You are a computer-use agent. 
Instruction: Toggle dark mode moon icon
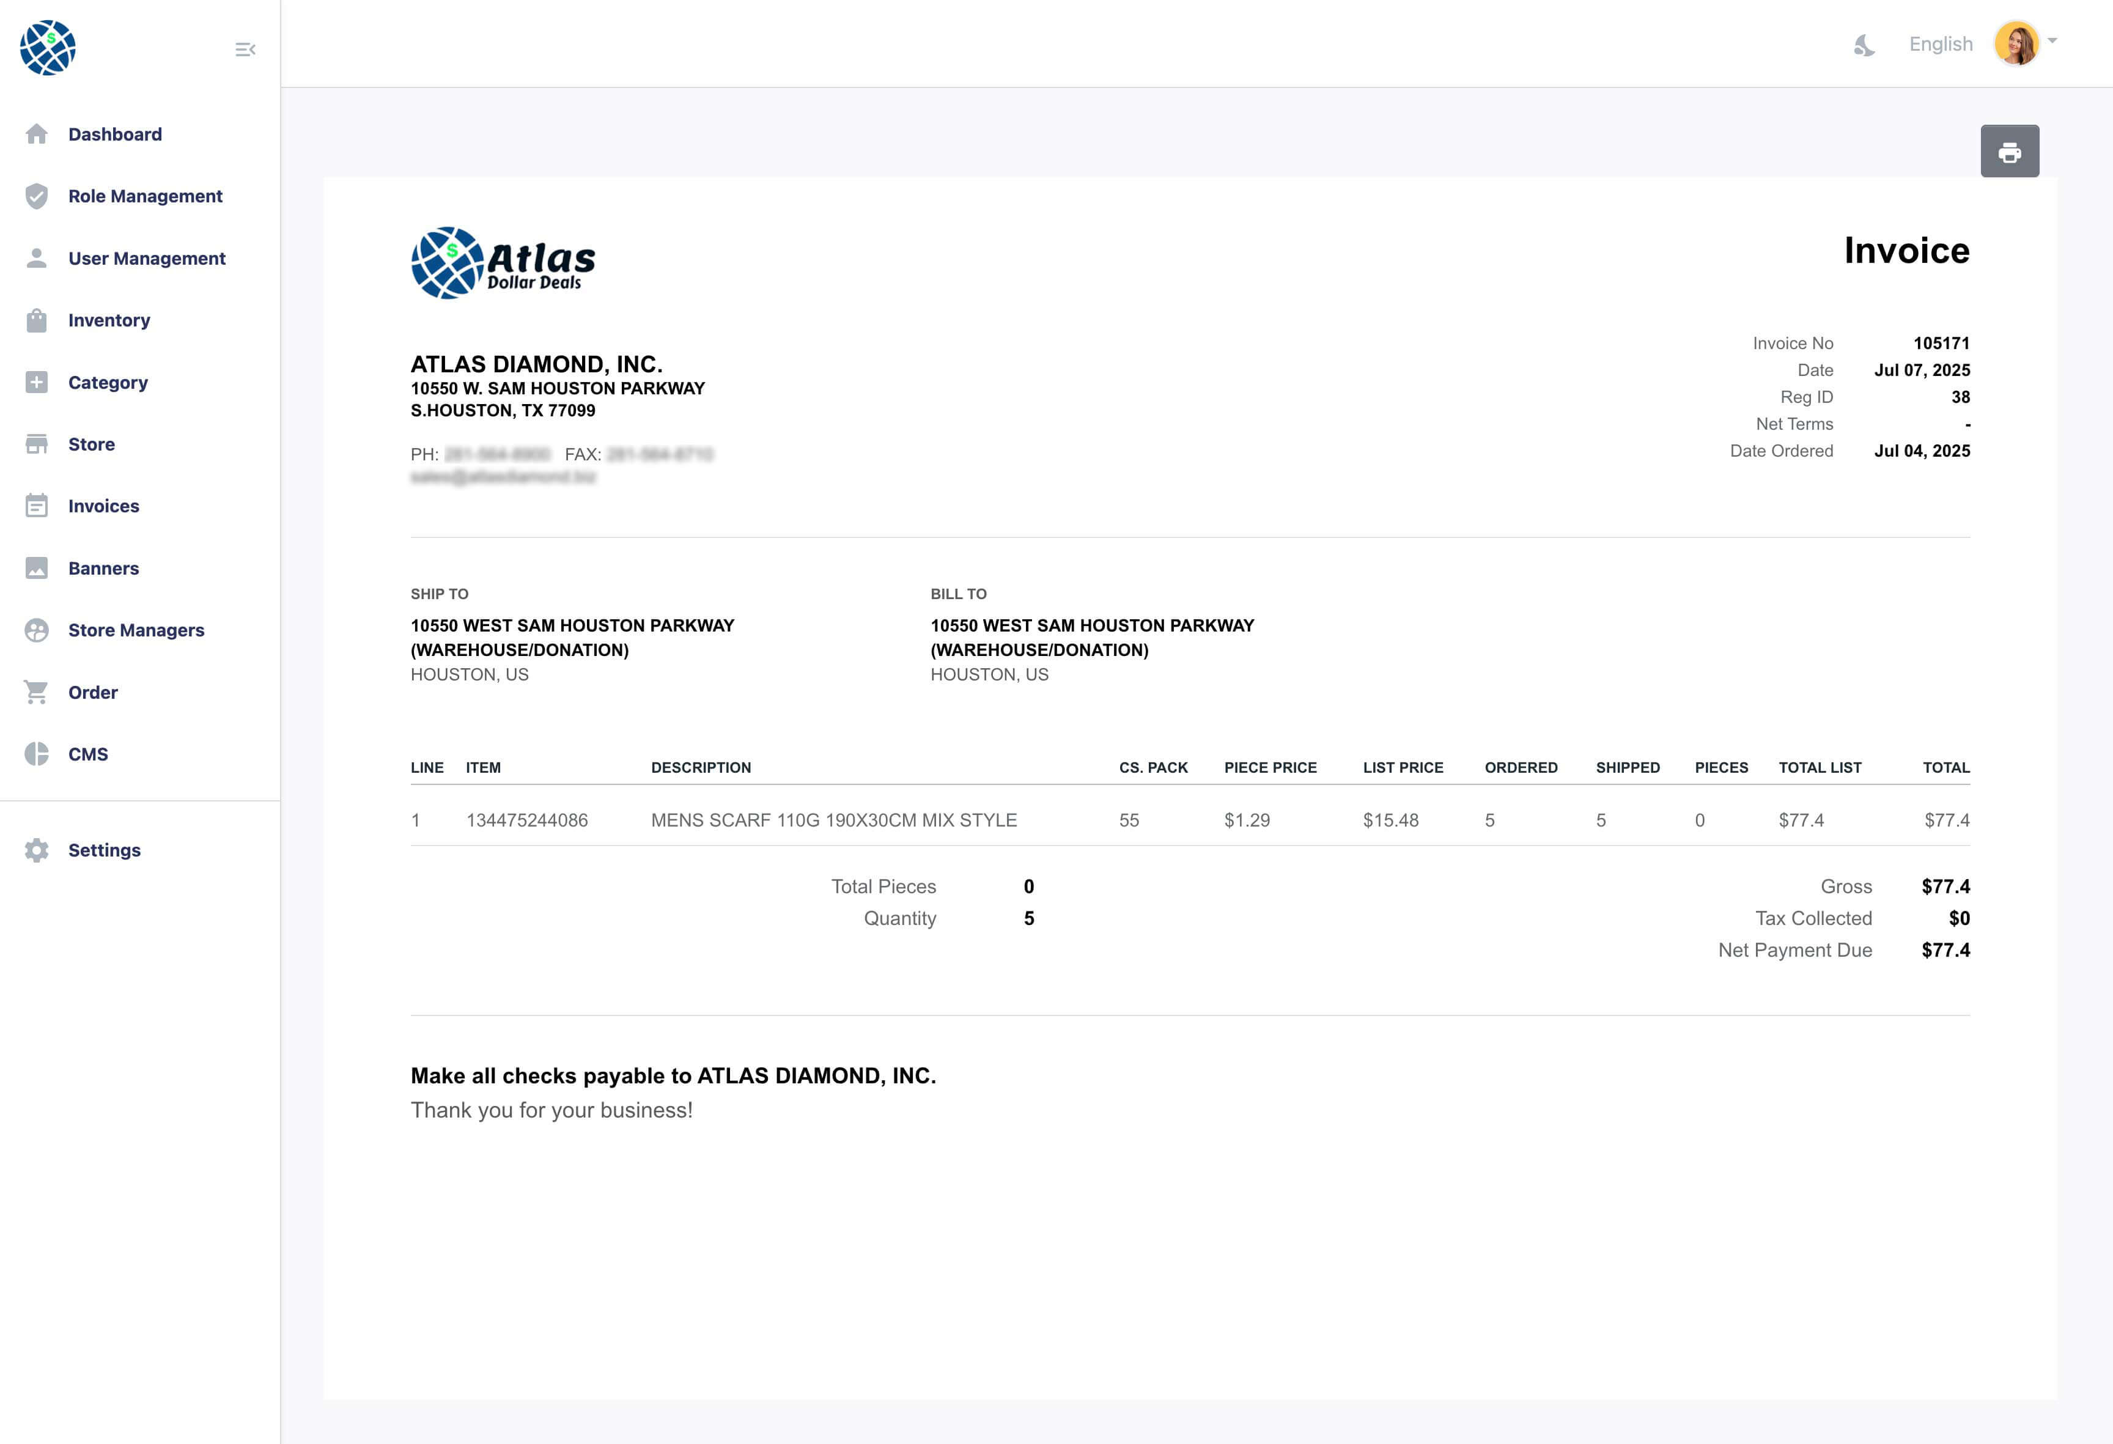[1864, 45]
